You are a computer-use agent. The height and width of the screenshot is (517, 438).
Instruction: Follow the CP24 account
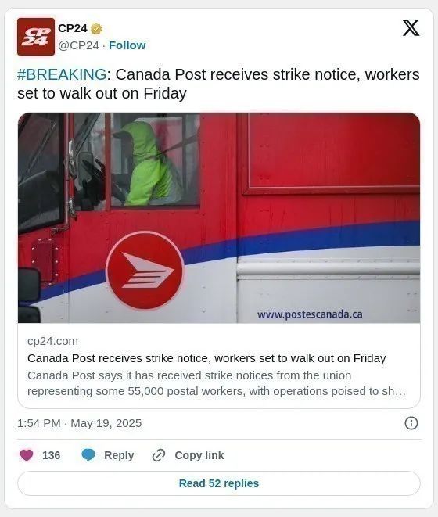coord(127,45)
